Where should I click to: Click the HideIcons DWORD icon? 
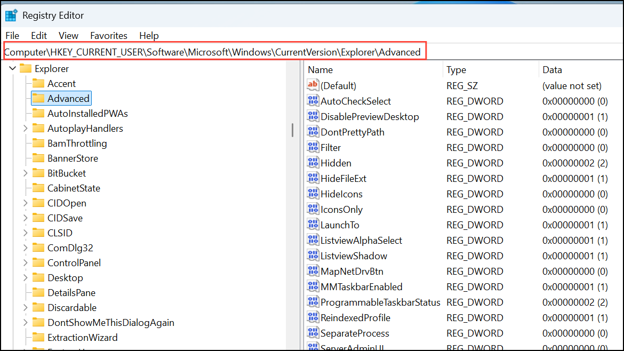[x=313, y=194]
